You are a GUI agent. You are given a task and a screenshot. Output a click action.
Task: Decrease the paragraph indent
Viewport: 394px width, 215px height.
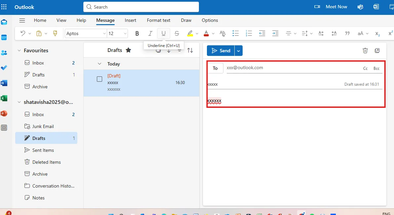pyautogui.click(x=262, y=33)
